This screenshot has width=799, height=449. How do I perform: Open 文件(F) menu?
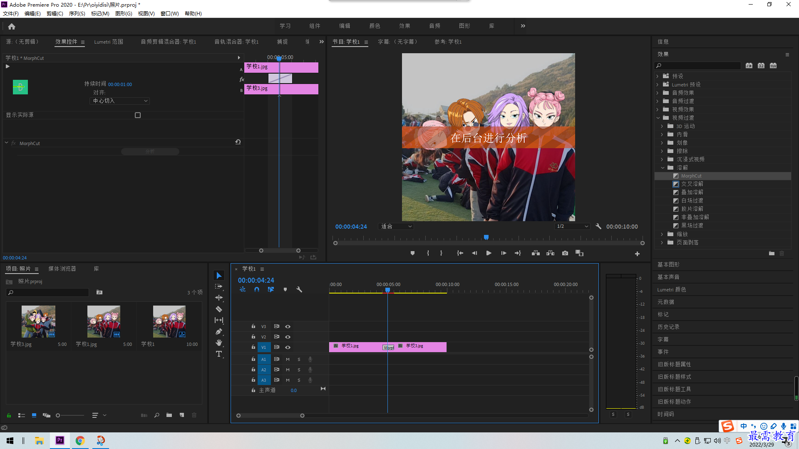[11, 13]
